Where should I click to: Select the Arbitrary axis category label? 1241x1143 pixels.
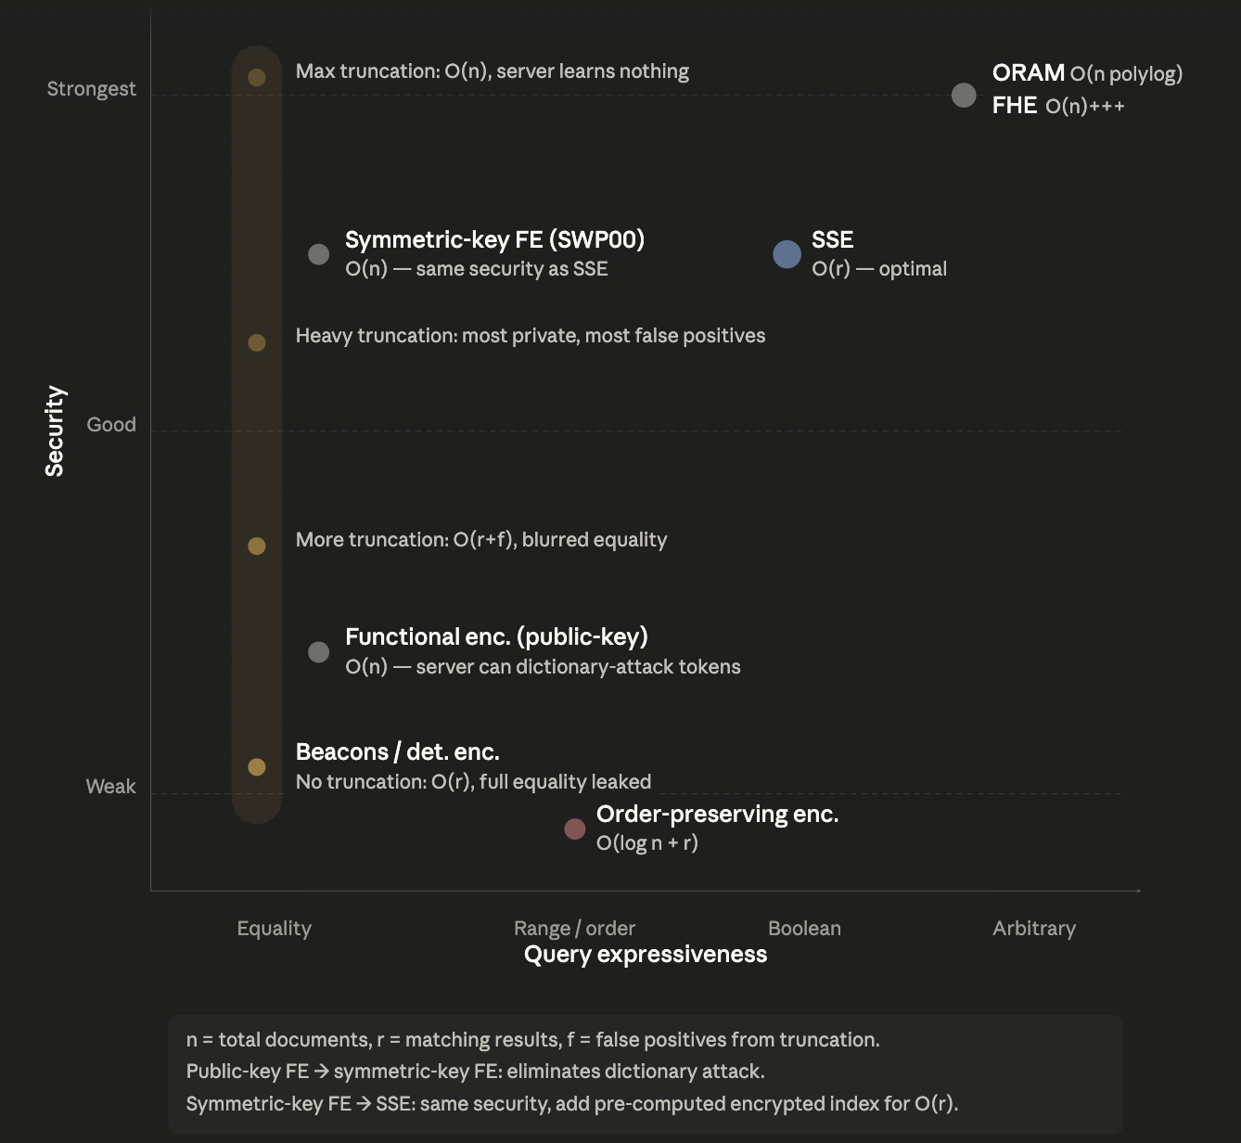pos(1033,929)
